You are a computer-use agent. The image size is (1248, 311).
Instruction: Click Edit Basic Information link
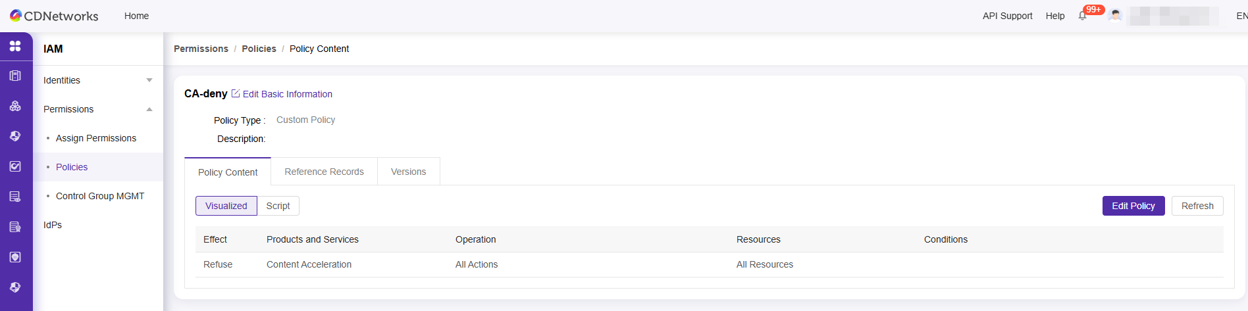288,94
